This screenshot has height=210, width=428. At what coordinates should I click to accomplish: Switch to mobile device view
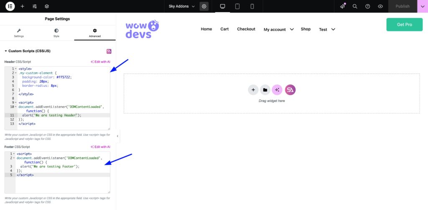(252, 6)
